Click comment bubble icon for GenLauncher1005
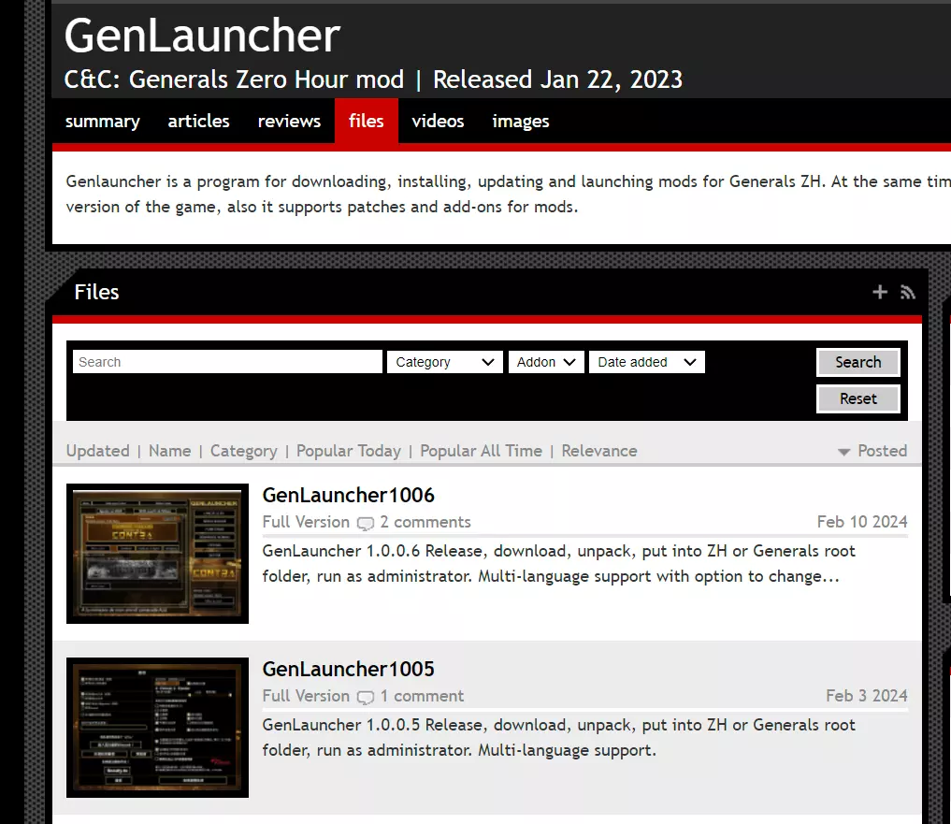 pos(365,697)
